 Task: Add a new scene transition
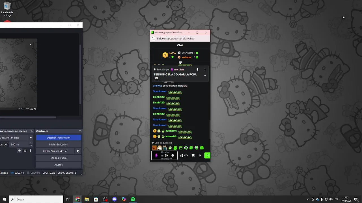[x=19, y=151]
